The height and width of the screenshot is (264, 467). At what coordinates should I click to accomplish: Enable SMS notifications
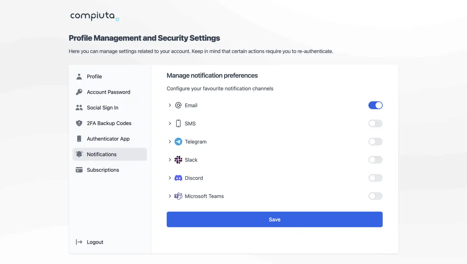[x=375, y=123]
